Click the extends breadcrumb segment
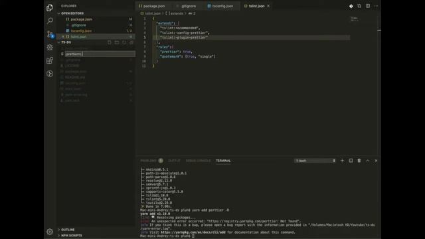Viewport: 425px width, 239px height. (x=177, y=13)
